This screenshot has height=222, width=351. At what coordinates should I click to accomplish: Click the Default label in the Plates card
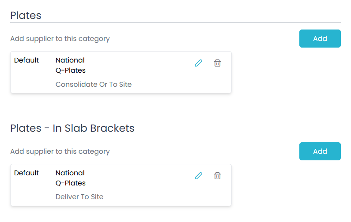click(x=26, y=60)
